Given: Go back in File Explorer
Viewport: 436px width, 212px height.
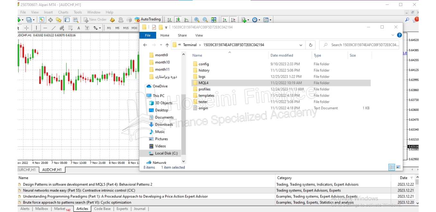Looking at the screenshot, I should (145, 45).
